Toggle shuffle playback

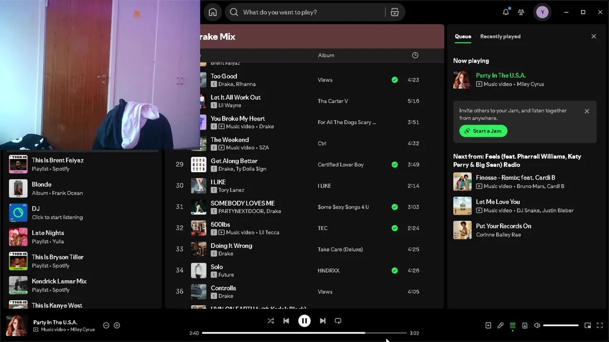(x=271, y=321)
